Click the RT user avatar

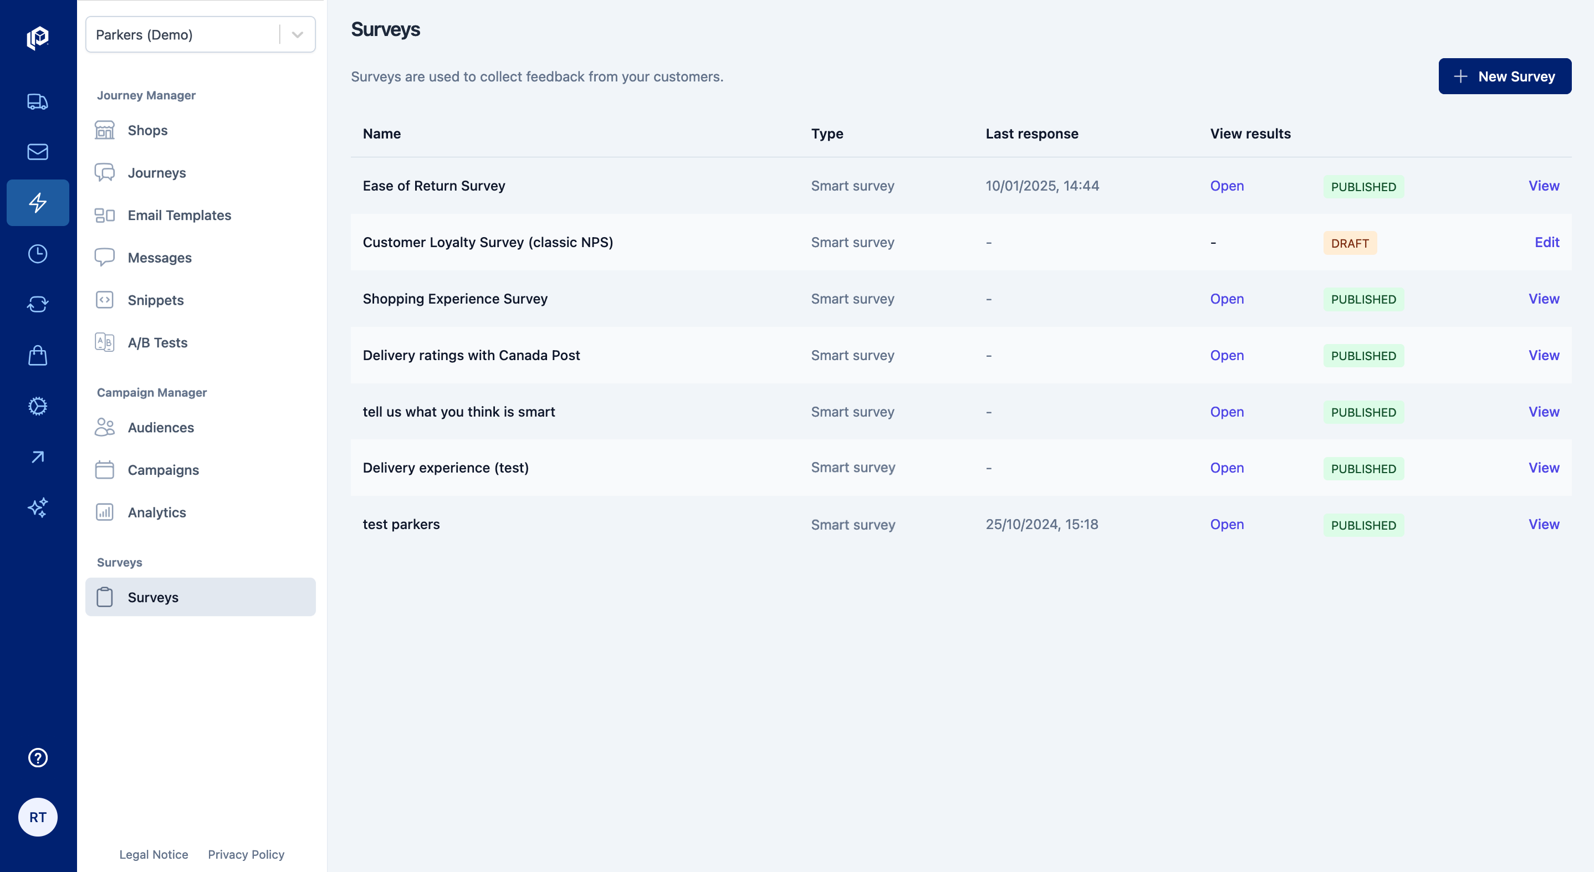[x=38, y=817]
